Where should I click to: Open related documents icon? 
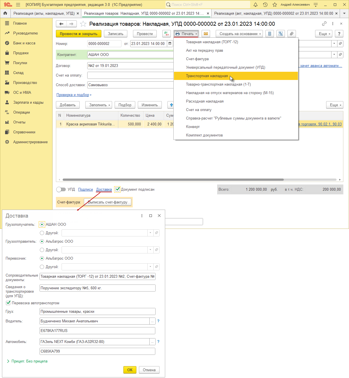[281, 34]
